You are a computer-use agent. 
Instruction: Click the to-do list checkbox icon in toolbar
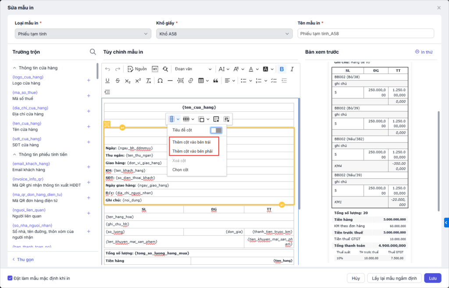[x=274, y=81]
